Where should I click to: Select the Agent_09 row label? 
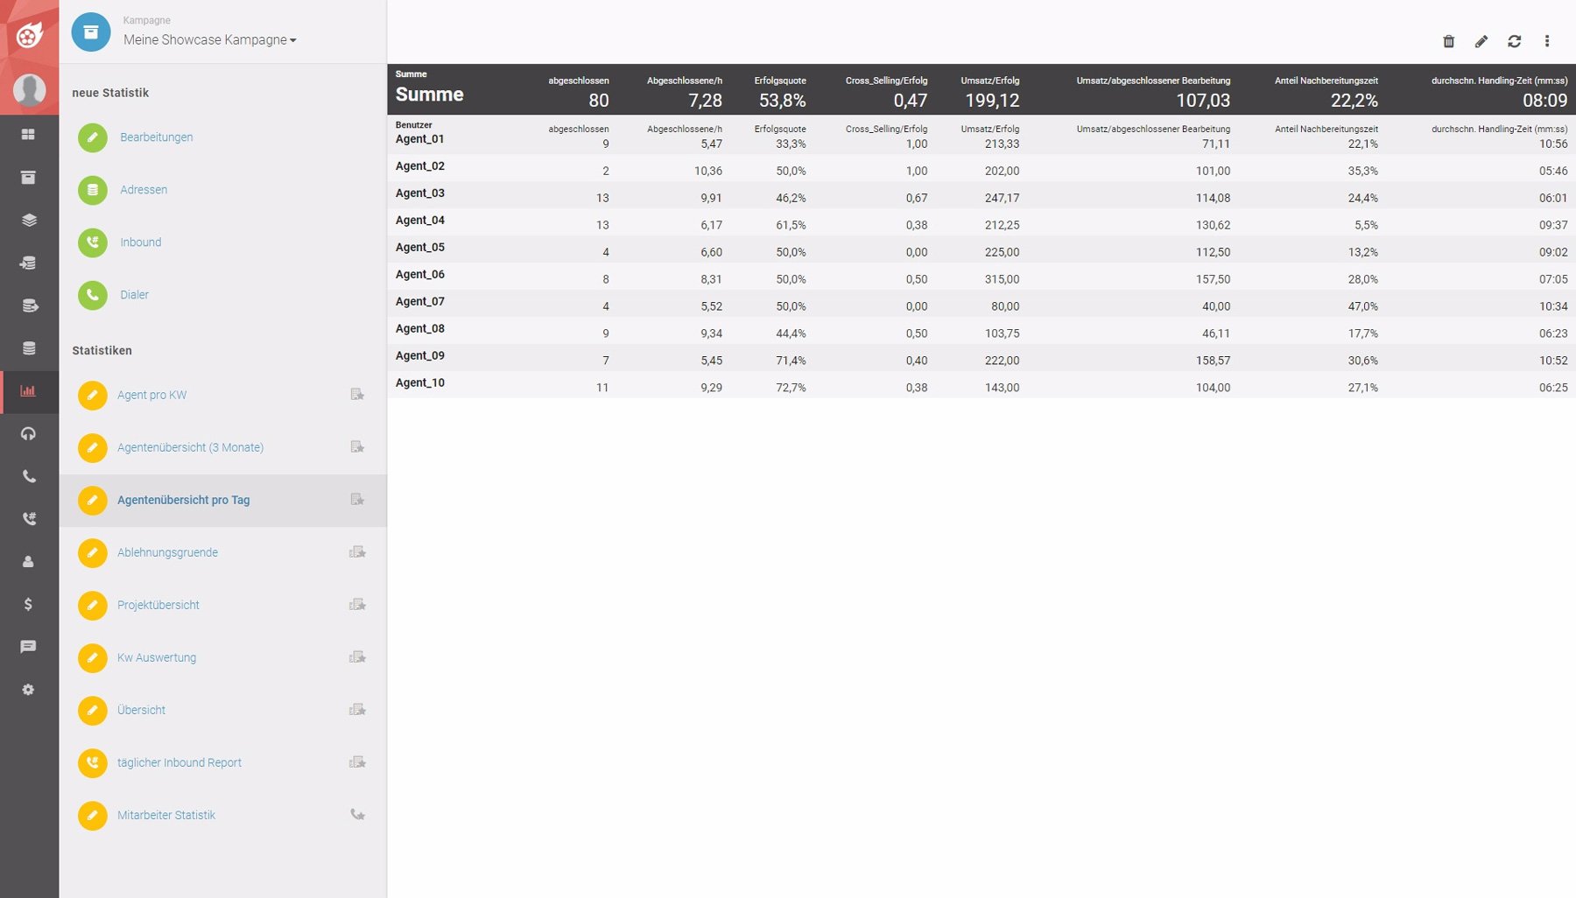[420, 356]
